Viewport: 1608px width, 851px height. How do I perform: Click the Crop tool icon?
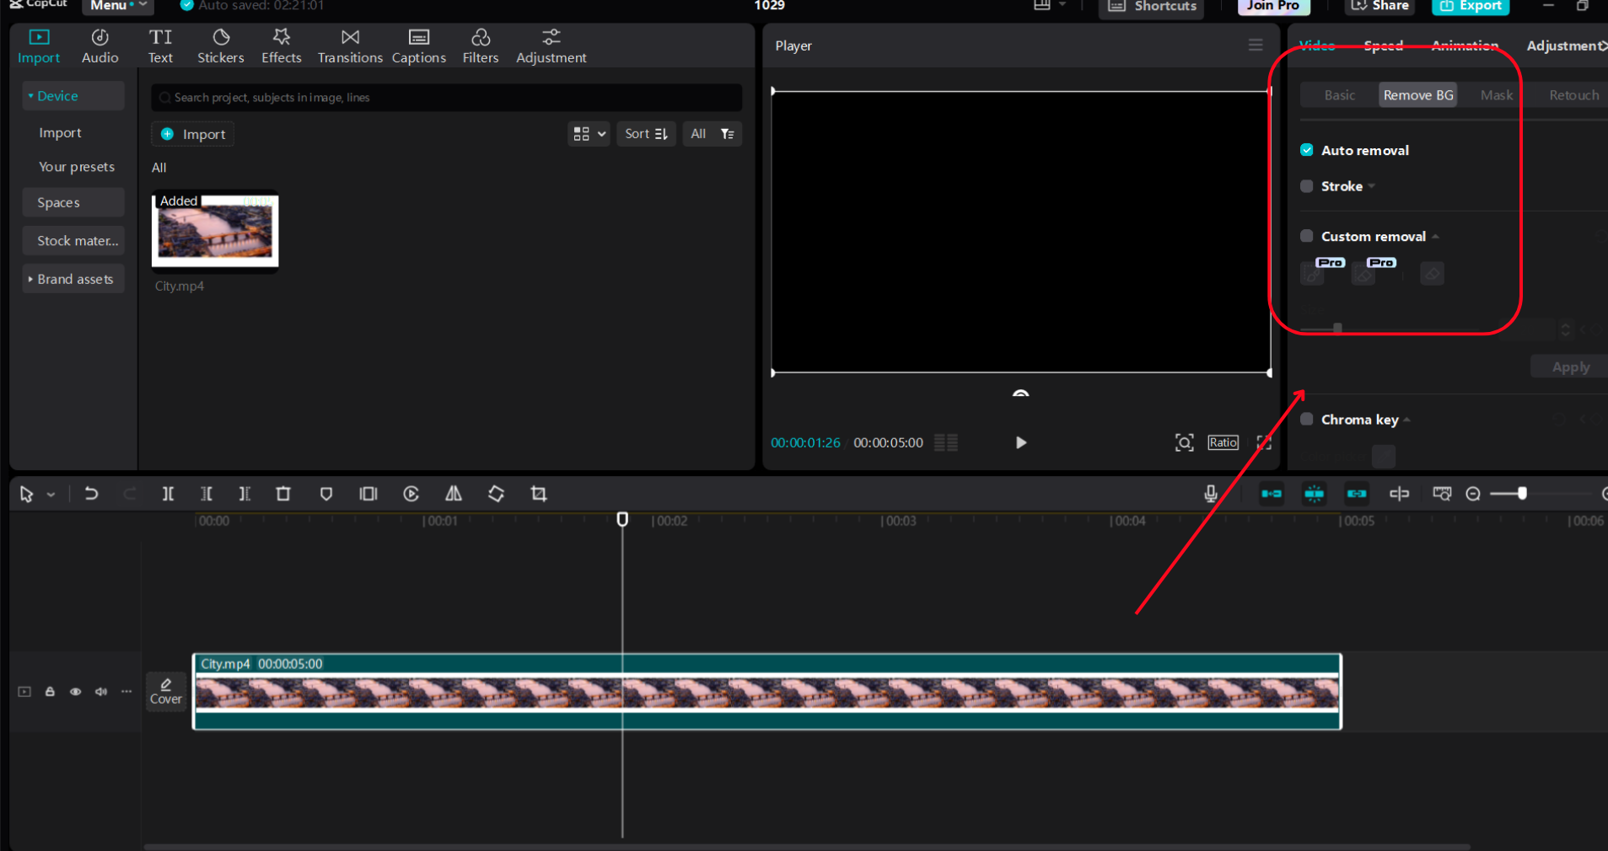[x=539, y=494]
